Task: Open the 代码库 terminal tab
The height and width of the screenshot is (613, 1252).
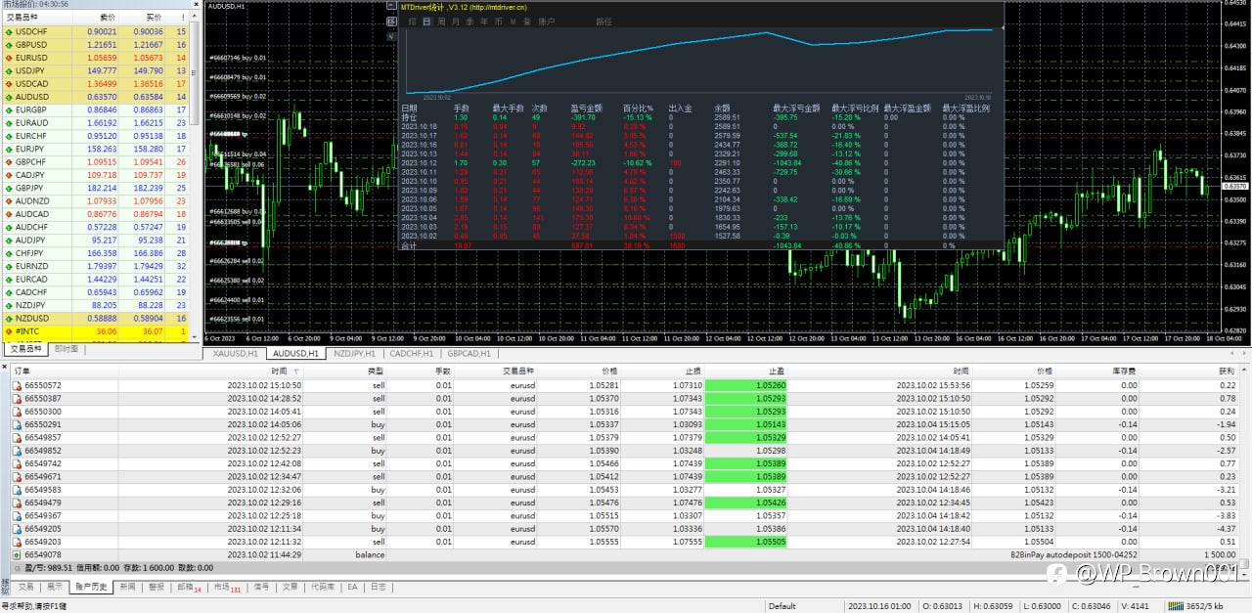Action: coord(322,587)
